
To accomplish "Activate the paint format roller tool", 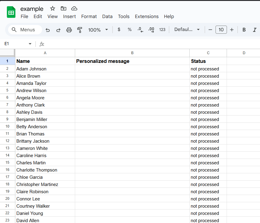I will [80, 30].
